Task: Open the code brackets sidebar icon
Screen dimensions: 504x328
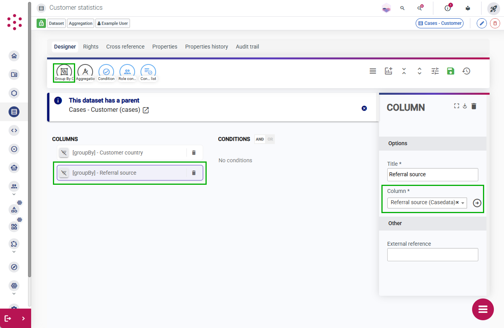Action: (14, 130)
